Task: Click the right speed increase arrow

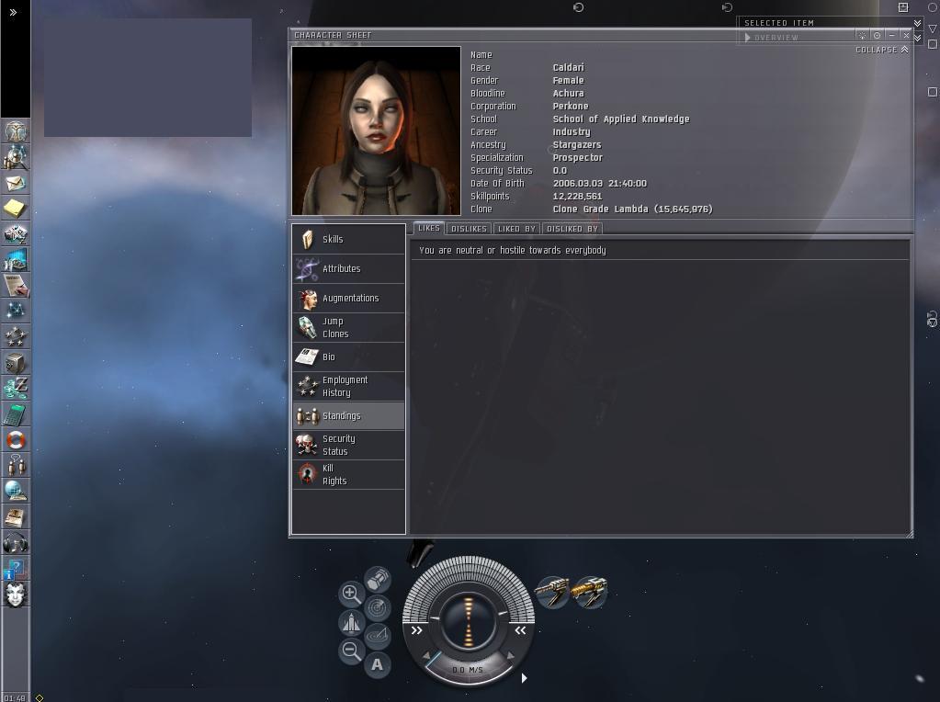Action: (510, 656)
